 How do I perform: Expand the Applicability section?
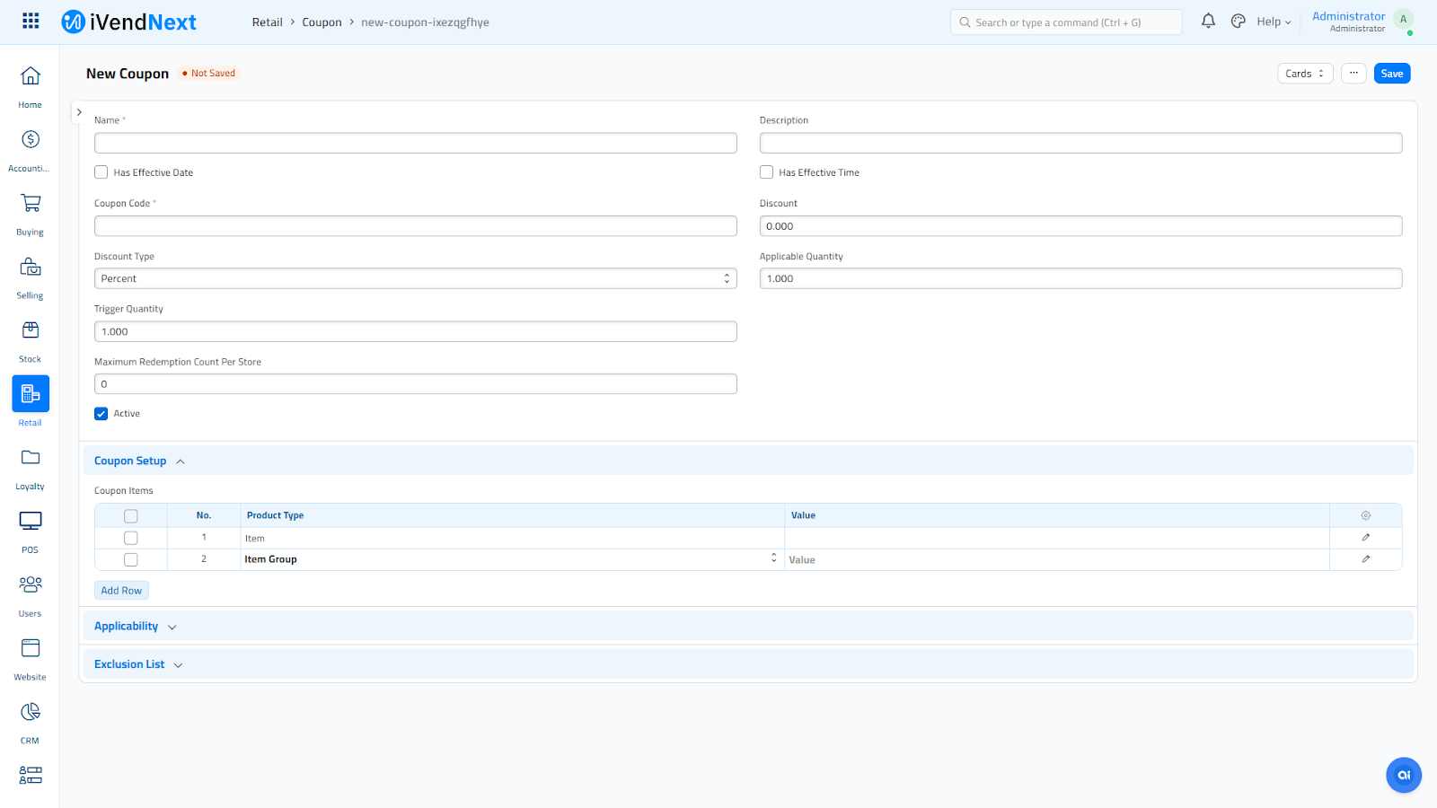(135, 627)
